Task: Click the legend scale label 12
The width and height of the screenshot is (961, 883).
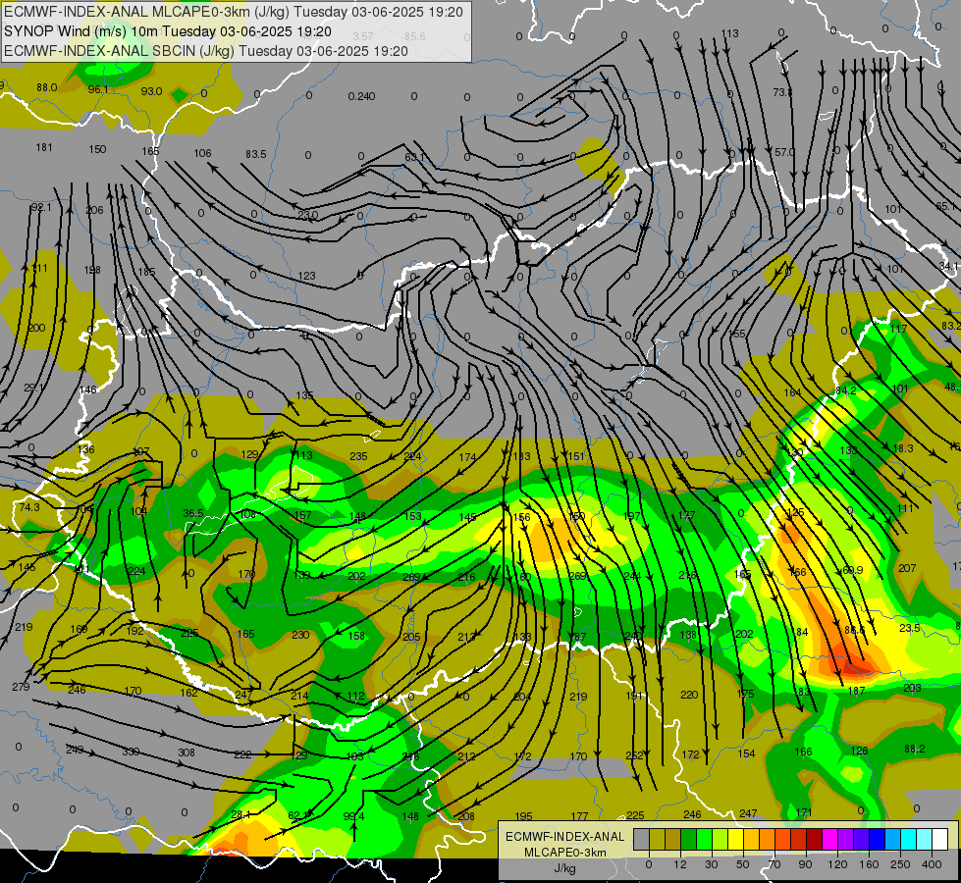Action: click(680, 864)
